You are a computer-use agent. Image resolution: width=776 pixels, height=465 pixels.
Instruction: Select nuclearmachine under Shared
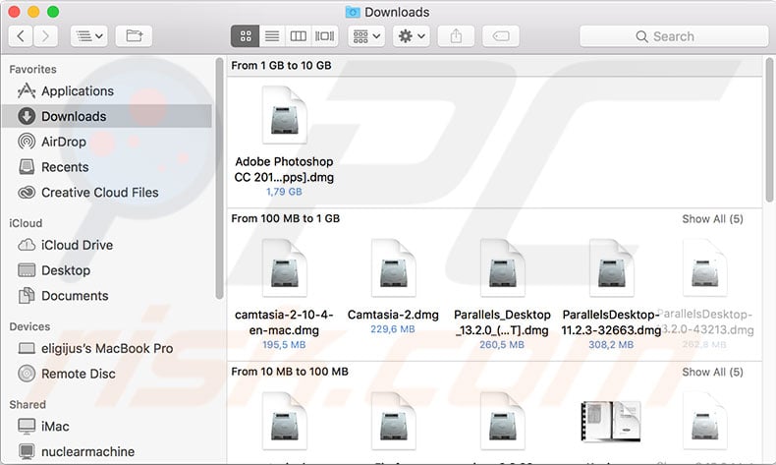pyautogui.click(x=107, y=451)
